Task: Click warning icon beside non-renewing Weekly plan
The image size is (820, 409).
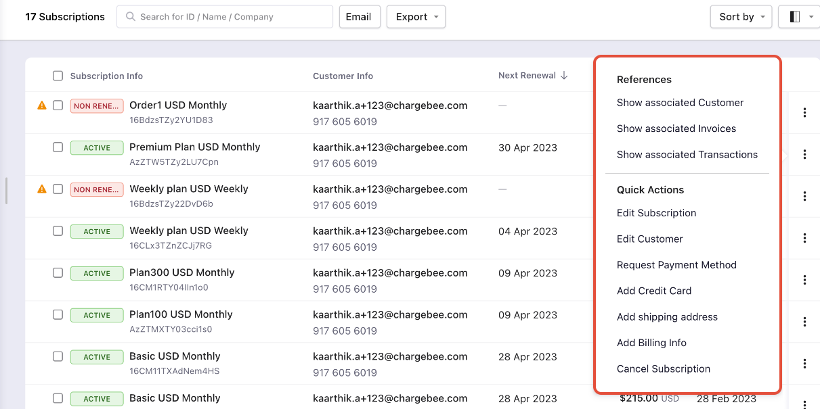Action: [x=42, y=189]
